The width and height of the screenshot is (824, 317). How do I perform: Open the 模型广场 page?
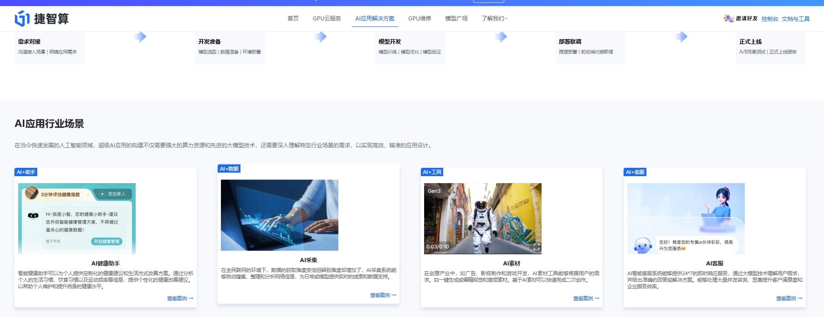click(456, 19)
